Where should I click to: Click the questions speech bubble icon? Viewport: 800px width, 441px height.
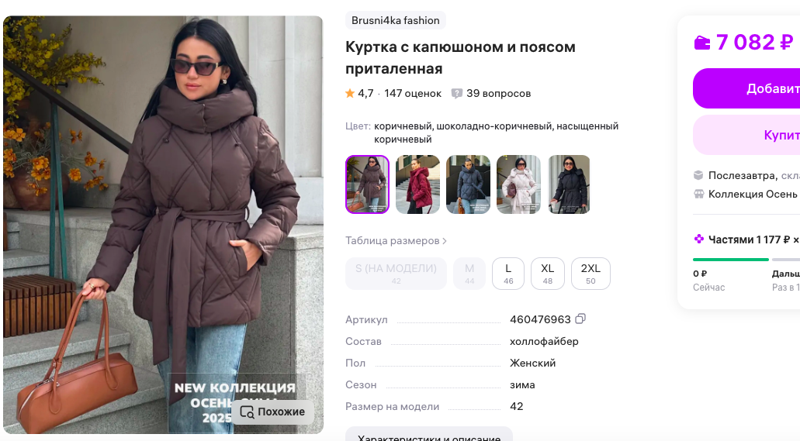(456, 93)
